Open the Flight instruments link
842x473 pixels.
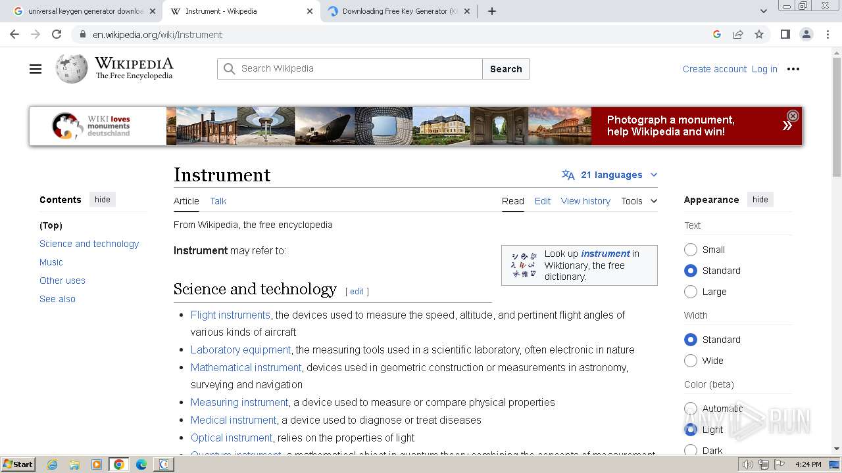coord(230,315)
